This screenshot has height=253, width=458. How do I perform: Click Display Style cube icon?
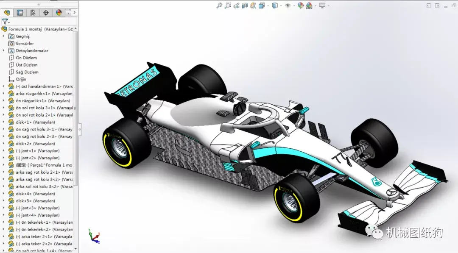click(275, 5)
